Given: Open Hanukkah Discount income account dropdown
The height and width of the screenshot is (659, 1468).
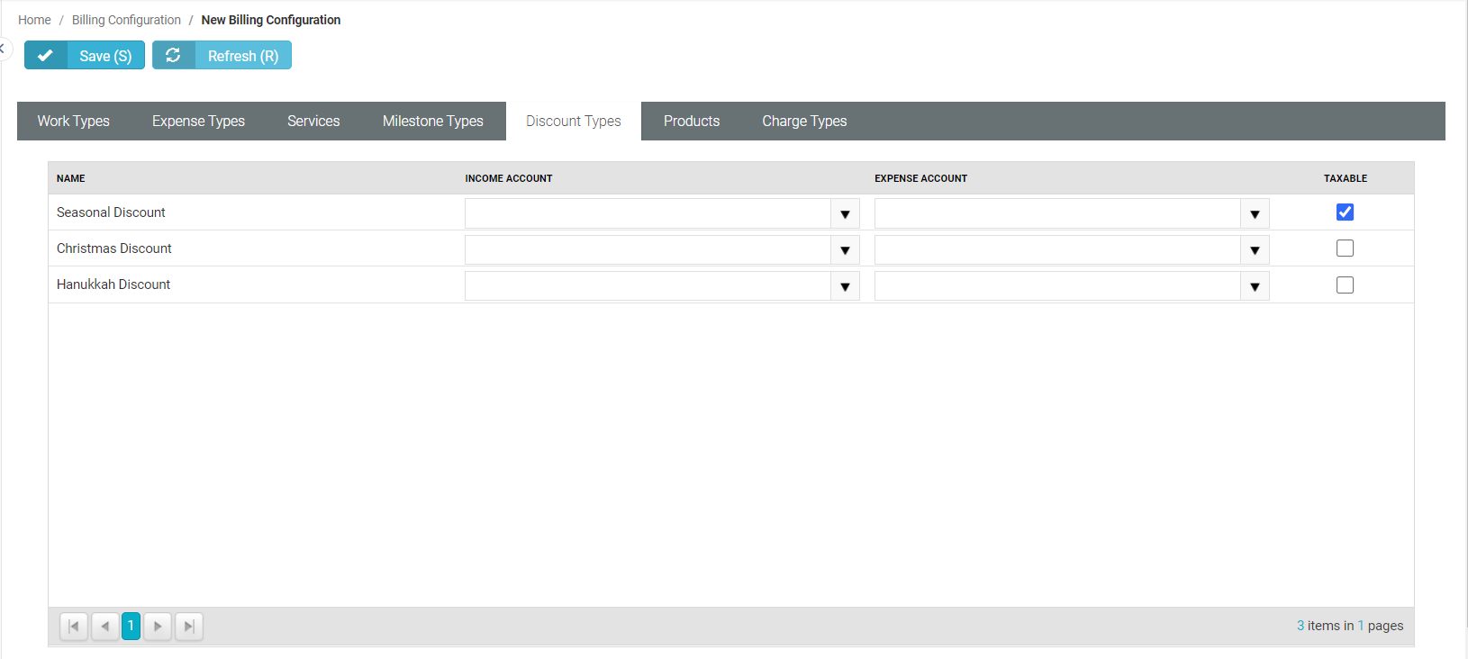Looking at the screenshot, I should click(x=845, y=287).
